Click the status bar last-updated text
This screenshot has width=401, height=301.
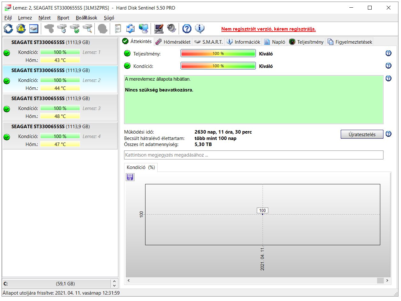[61, 293]
